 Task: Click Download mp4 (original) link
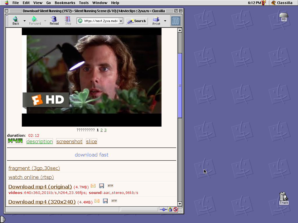40,187
